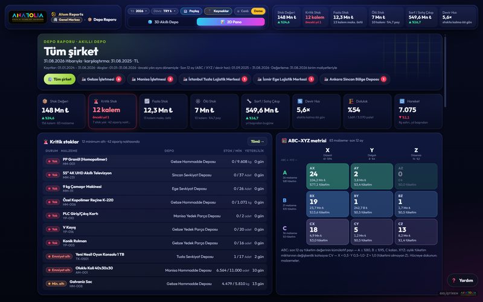483x302 pixels.
Task: Click the refresh icon on Devir Hızı card
Action: point(300,101)
